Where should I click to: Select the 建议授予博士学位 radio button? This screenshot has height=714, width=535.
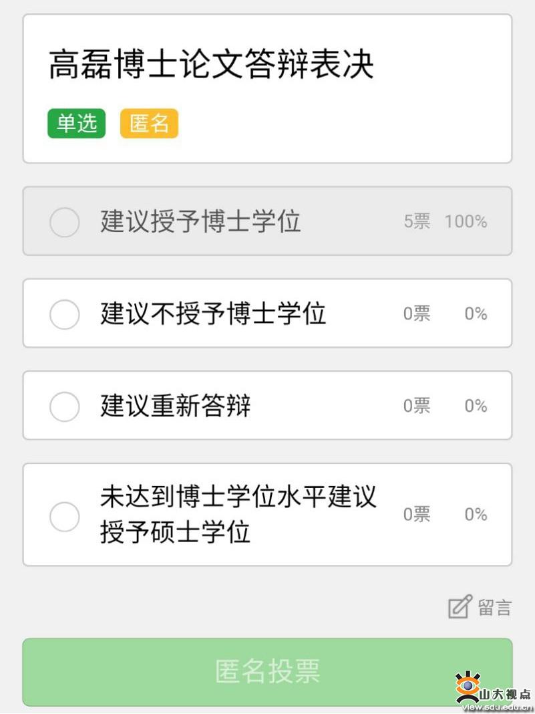coord(64,222)
